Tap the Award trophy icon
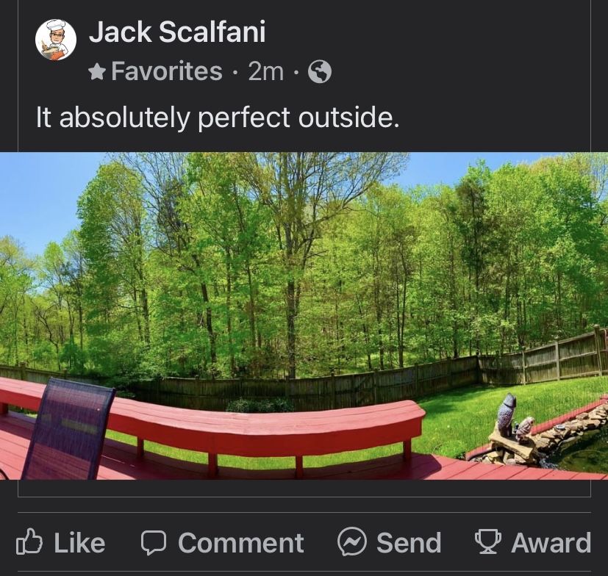The image size is (608, 576). (x=487, y=542)
